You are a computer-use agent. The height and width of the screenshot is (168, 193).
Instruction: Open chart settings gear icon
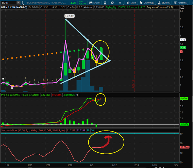112,2
